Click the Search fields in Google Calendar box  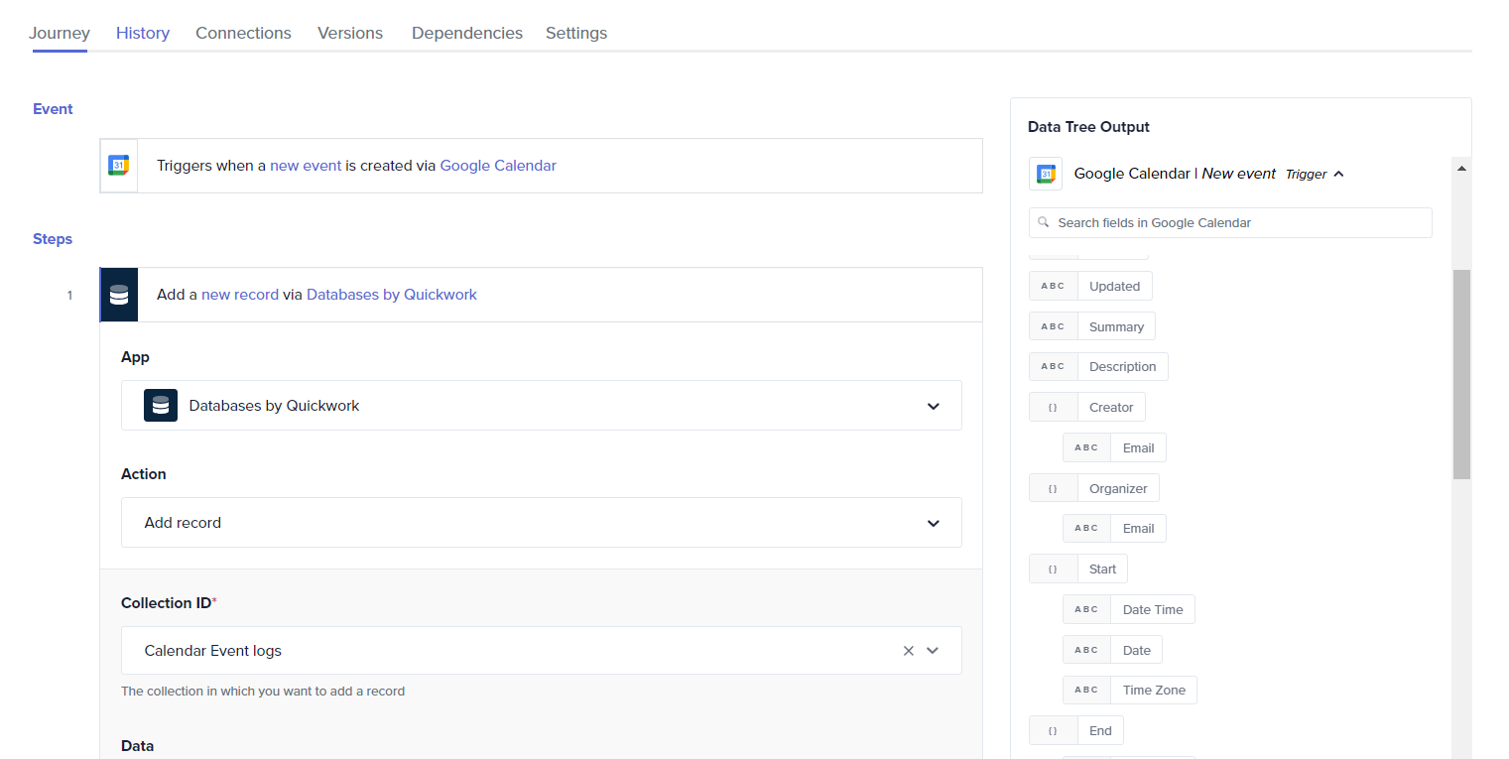(x=1230, y=222)
